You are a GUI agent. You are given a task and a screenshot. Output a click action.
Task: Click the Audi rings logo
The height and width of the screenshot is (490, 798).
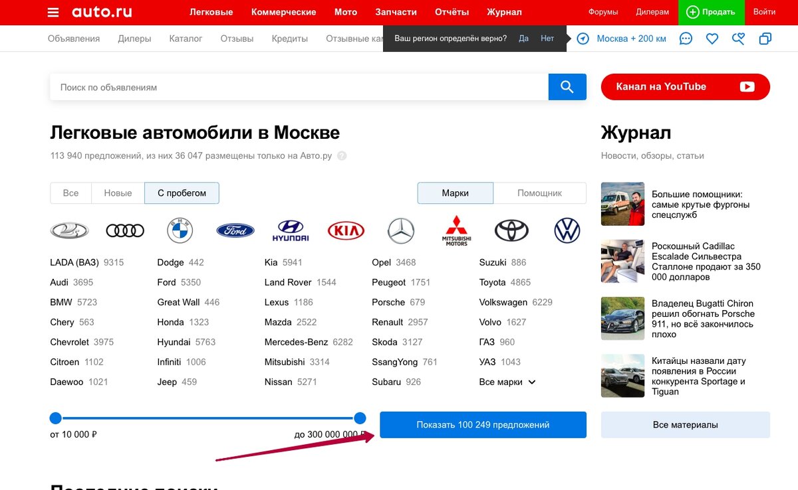click(x=125, y=230)
